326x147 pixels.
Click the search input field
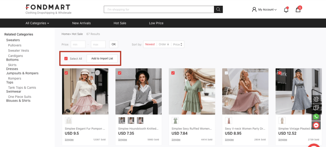159,9
